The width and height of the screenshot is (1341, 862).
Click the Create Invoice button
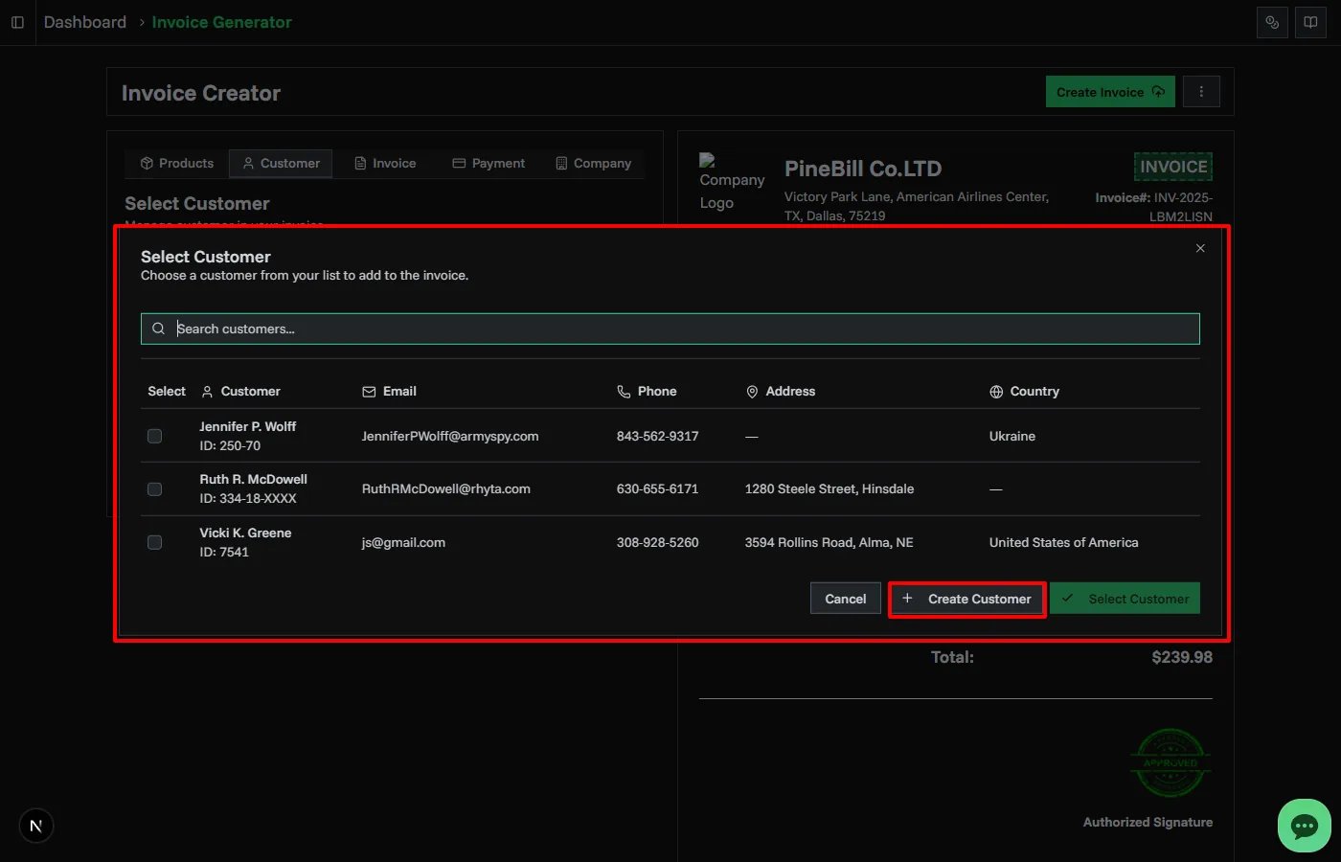1109,92
